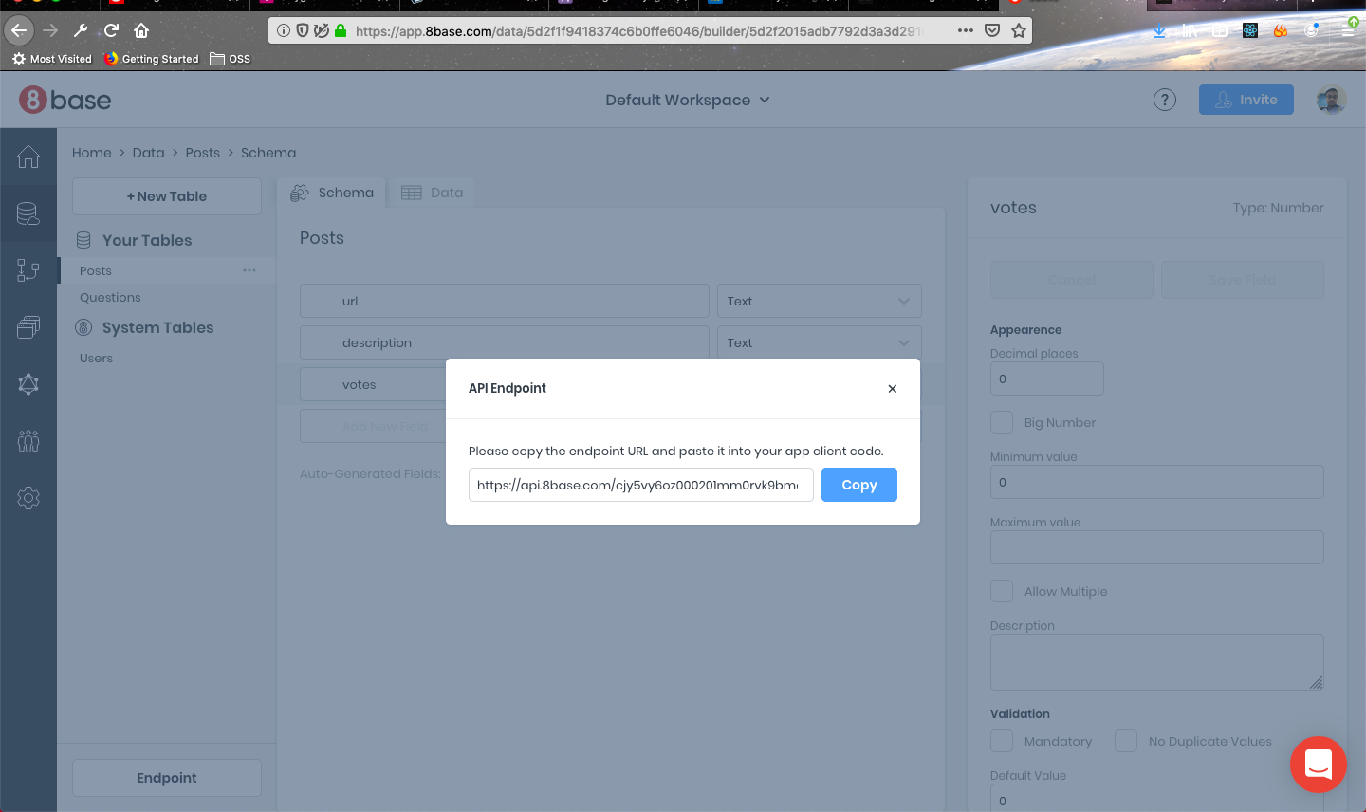Reload the page in browser
This screenshot has width=1366, height=812.
click(x=111, y=30)
